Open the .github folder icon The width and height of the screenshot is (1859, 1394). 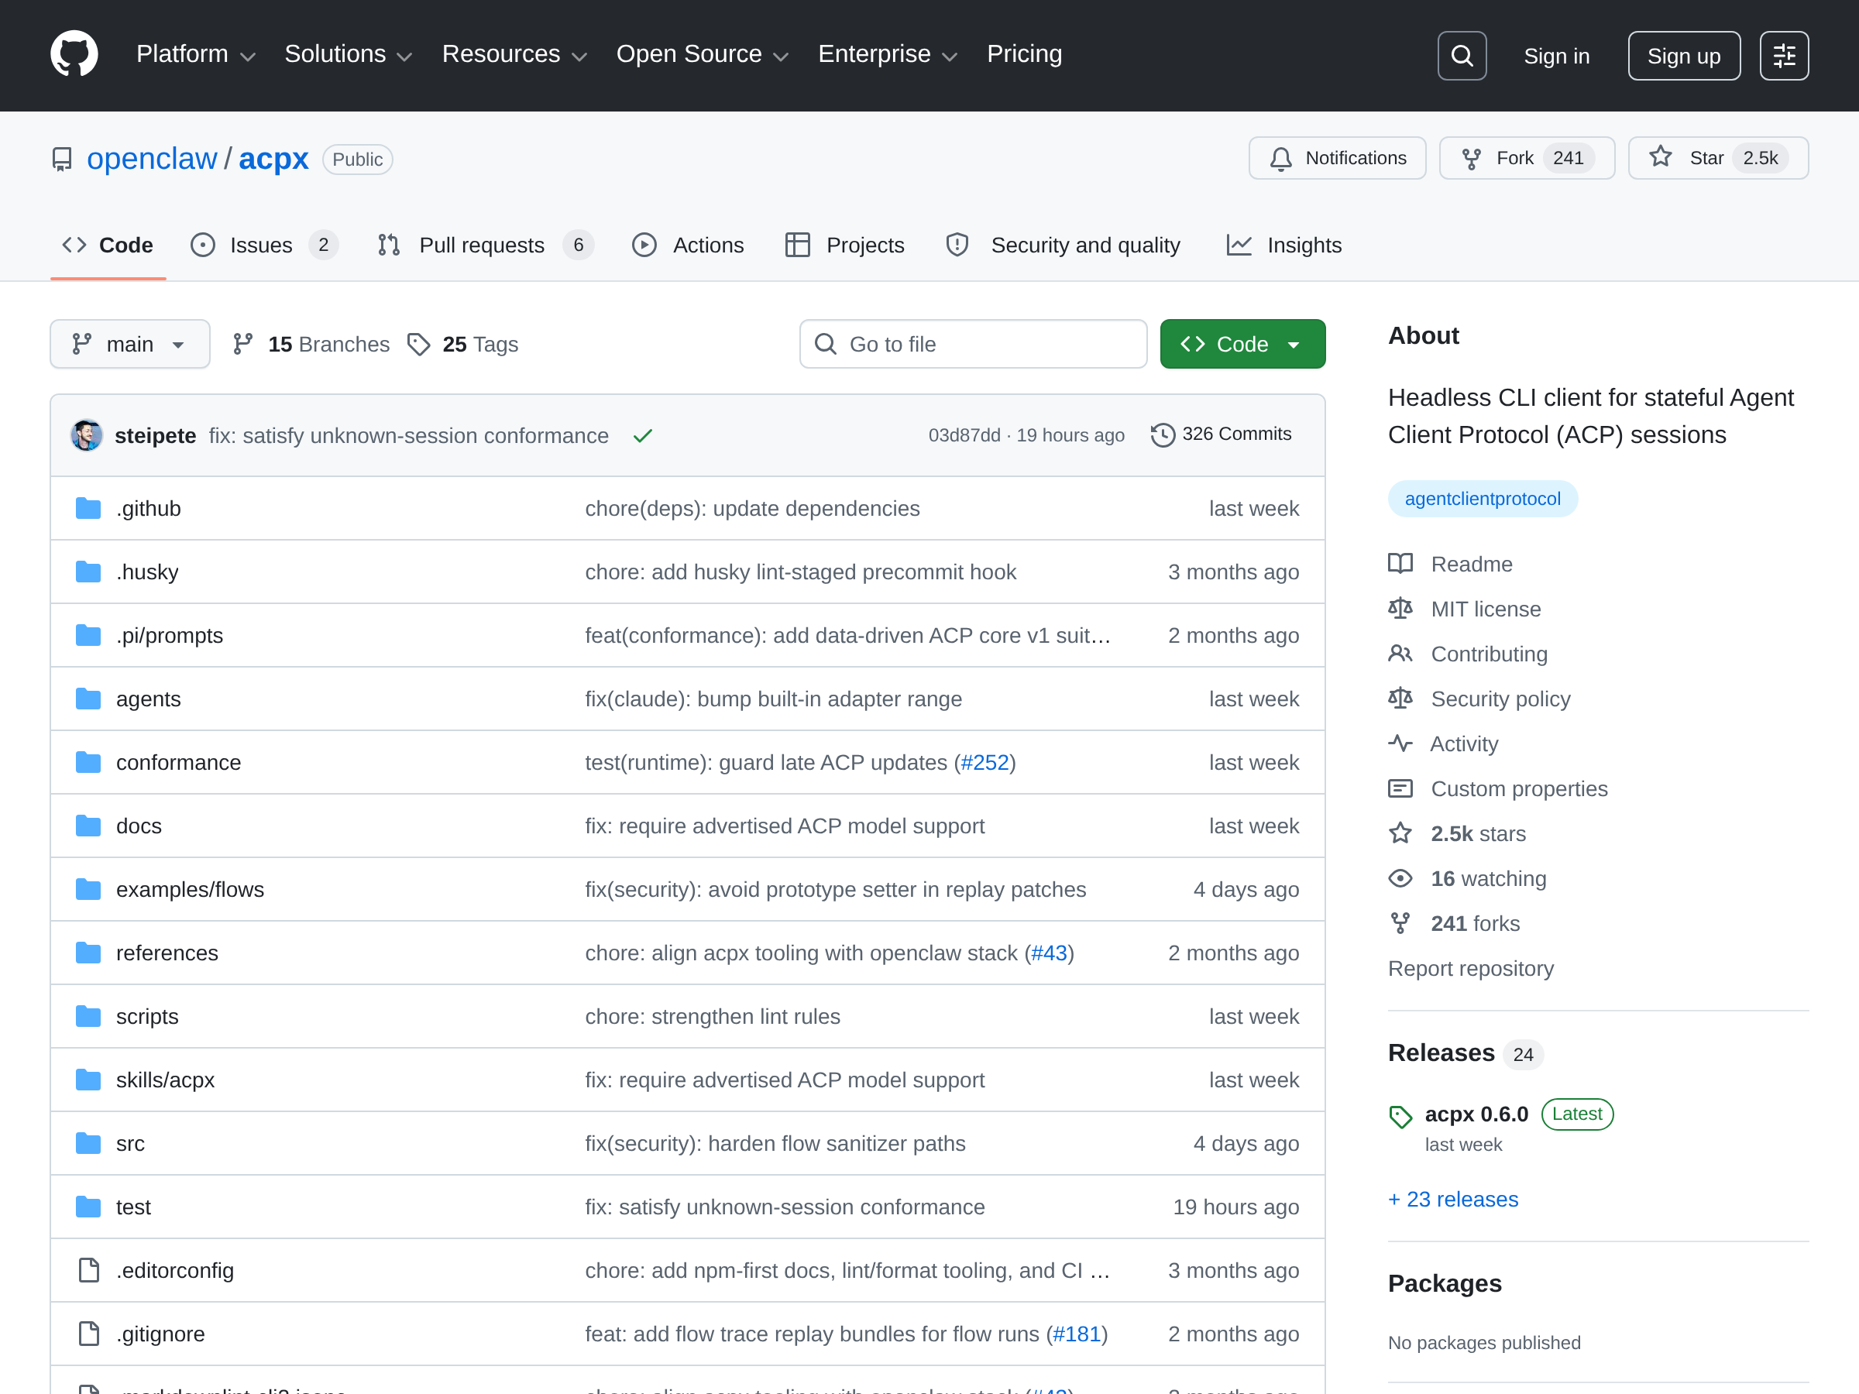pyautogui.click(x=88, y=508)
